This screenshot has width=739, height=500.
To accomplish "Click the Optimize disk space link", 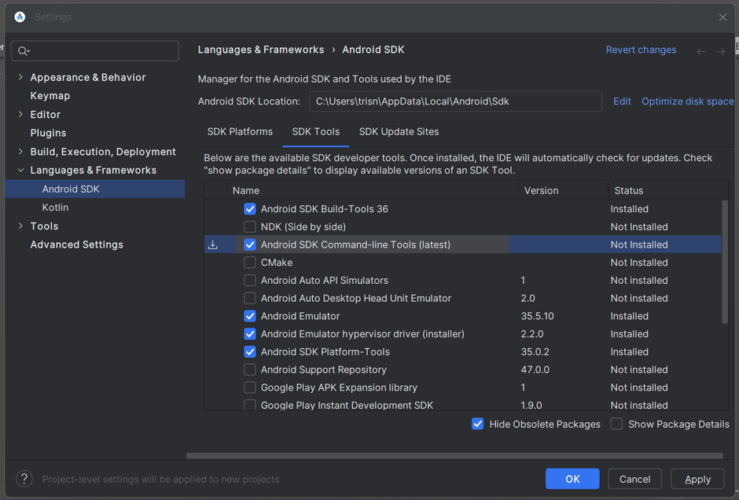I will tap(688, 101).
